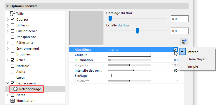The height and width of the screenshot is (105, 216).
Task: Uncheck the Relief checkbox
Action: 13,60
